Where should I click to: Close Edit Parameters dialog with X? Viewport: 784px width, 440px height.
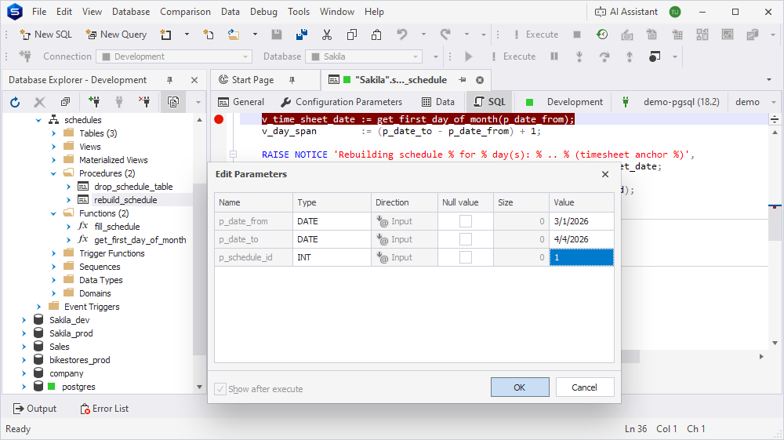pos(605,174)
